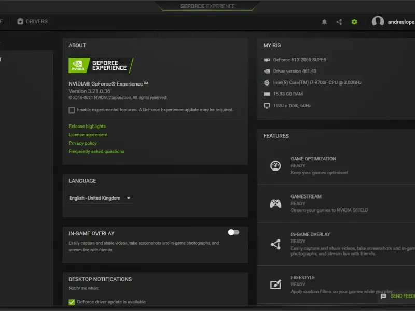Click the GeForce Experience title at top
415x311 pixels.
tap(208, 6)
